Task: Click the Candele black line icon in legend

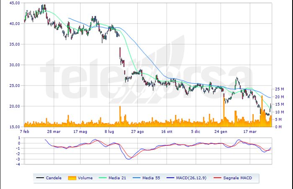Action: (x=41, y=178)
